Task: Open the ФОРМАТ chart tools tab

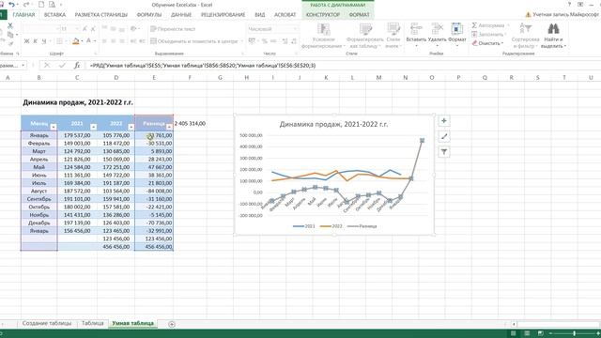Action: point(359,15)
